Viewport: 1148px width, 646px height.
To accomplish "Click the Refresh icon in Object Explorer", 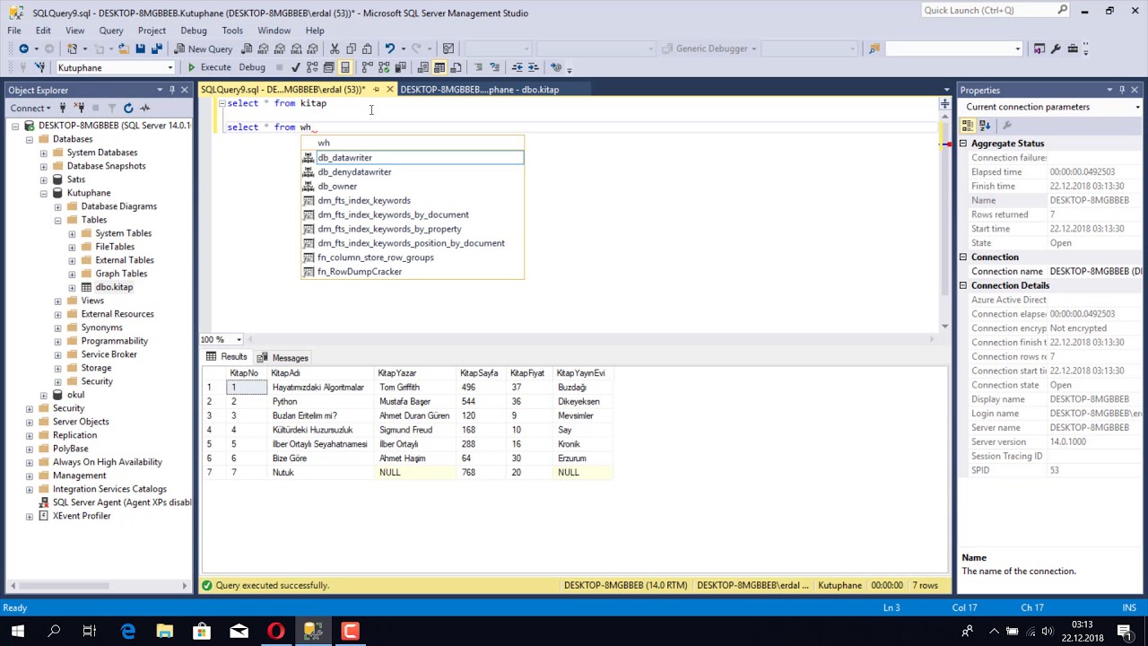I will pos(128,108).
